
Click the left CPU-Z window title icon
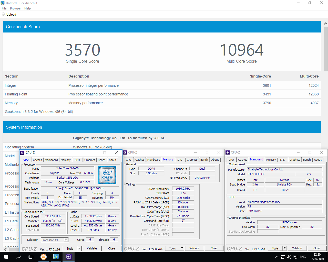[x=22, y=153]
